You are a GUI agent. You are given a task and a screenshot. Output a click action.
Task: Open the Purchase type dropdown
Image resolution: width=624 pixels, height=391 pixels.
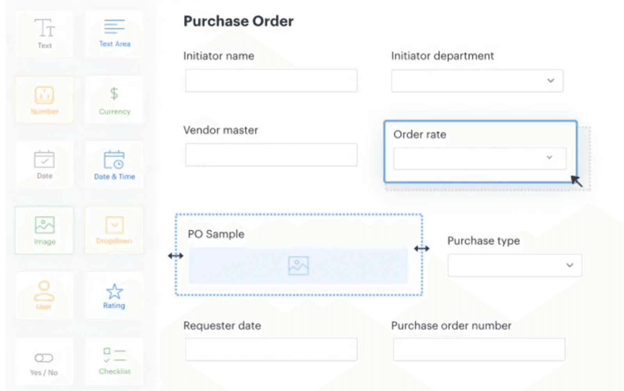(515, 265)
